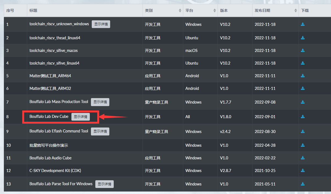Download Matter测试工具_ARM64 via its download icon
Image resolution: width=331 pixels, height=194 pixels.
(303, 76)
